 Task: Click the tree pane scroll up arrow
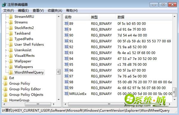tap(58, 17)
